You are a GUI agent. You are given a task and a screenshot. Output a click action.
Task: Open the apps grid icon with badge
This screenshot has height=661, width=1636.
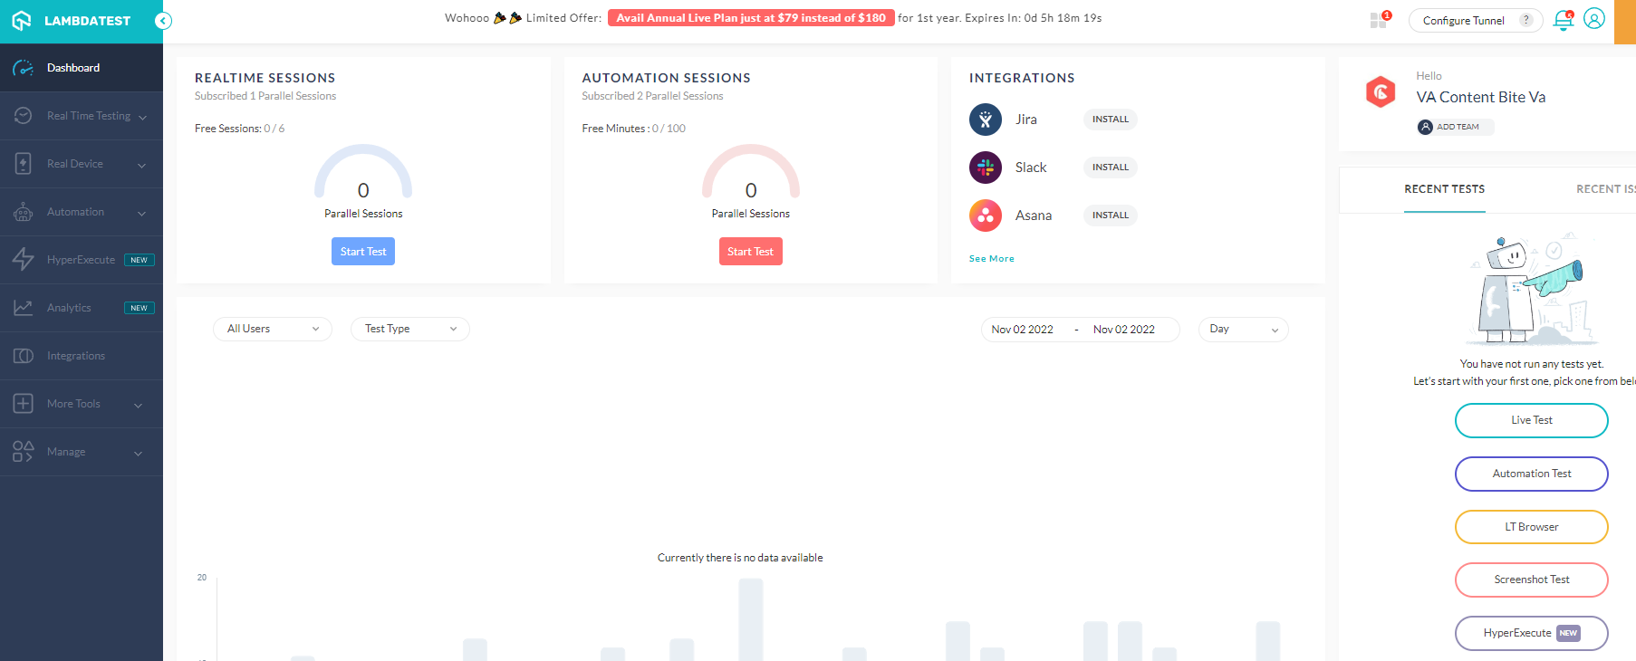1380,20
